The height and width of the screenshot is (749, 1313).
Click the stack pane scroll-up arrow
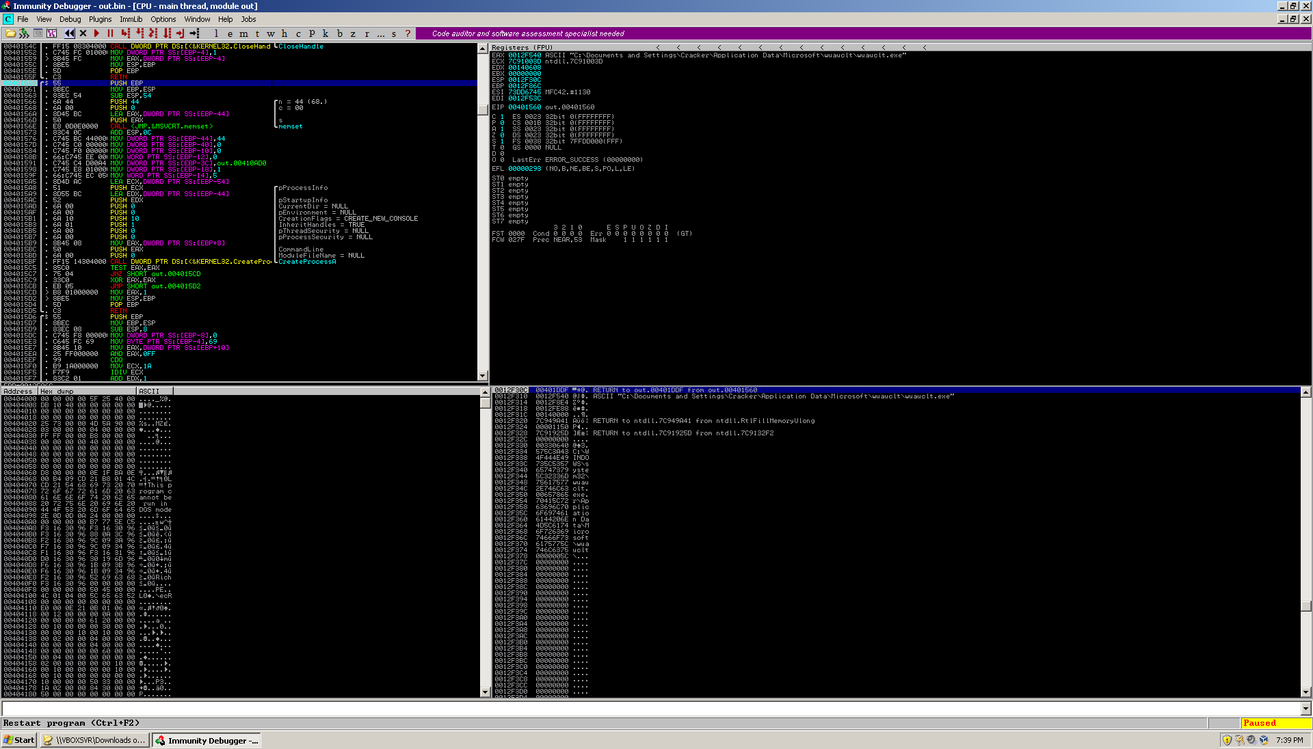[x=1306, y=392]
